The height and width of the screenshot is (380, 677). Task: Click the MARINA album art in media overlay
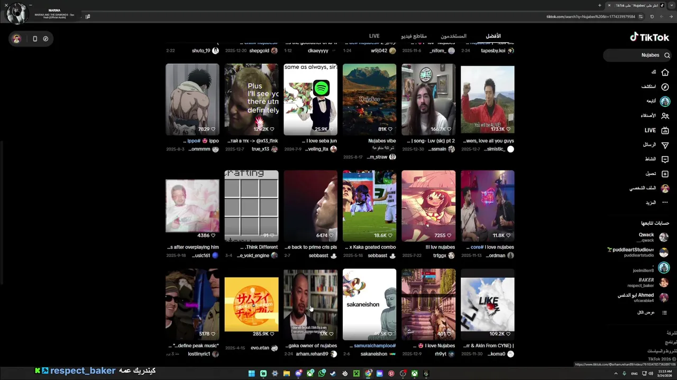click(16, 13)
